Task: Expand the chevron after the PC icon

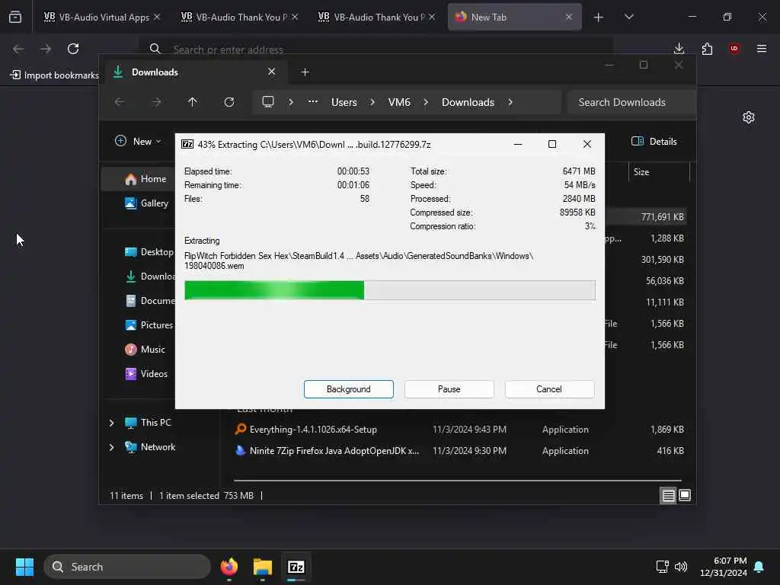Action: click(291, 102)
